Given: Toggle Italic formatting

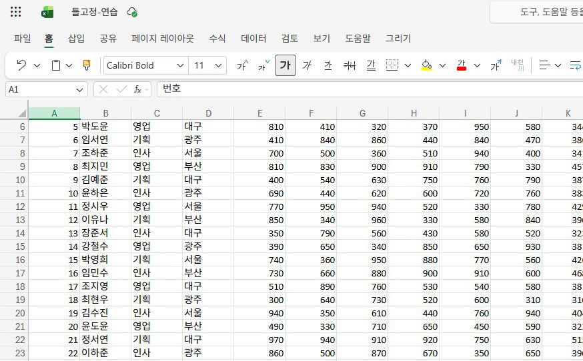Looking at the screenshot, I should pyautogui.click(x=307, y=65).
